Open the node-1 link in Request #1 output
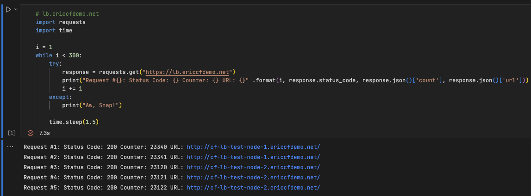This screenshot has width=531, height=196. pyautogui.click(x=253, y=147)
